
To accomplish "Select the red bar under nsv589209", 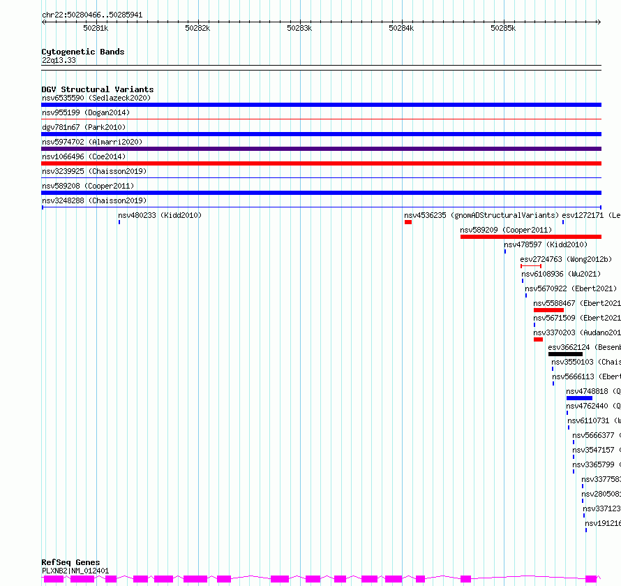I will pyautogui.click(x=531, y=237).
